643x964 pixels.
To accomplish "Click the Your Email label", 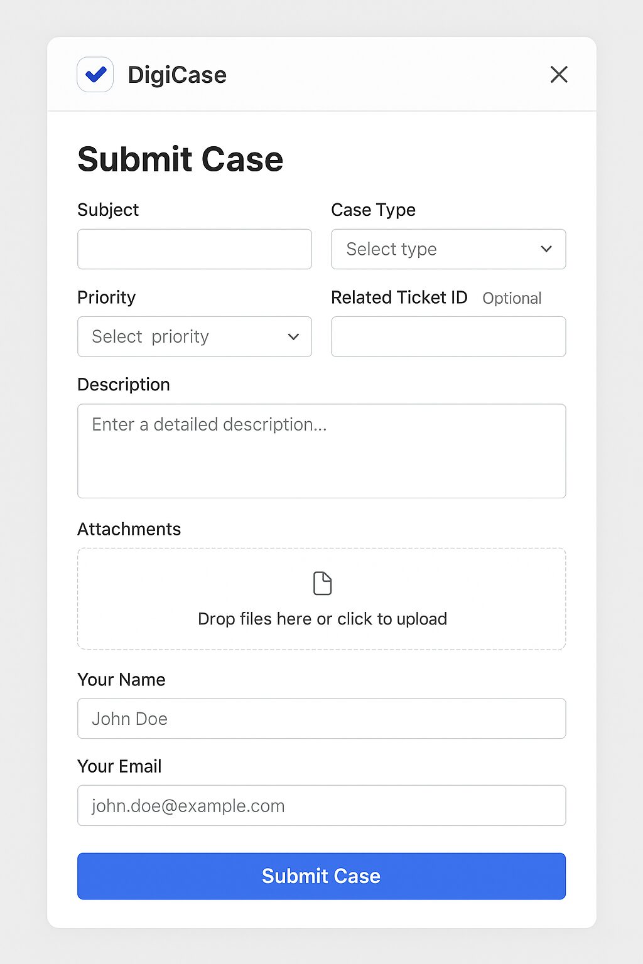I will click(119, 766).
